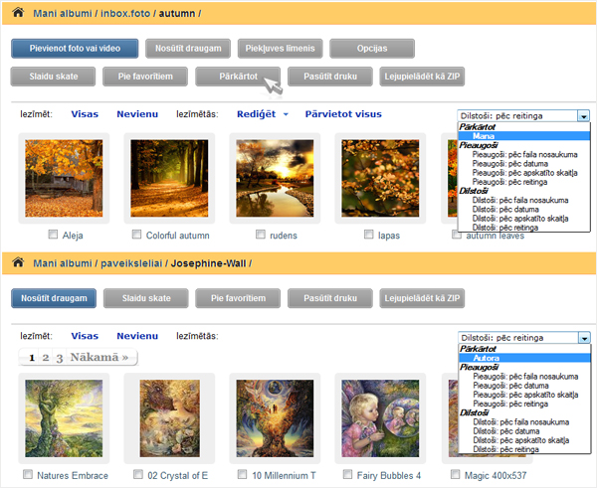The image size is (597, 488).
Task: Click Nākamā next page link
Action: [99, 357]
